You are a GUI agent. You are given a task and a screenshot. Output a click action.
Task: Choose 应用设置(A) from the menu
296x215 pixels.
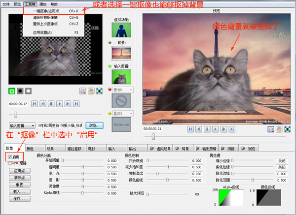[54, 32]
